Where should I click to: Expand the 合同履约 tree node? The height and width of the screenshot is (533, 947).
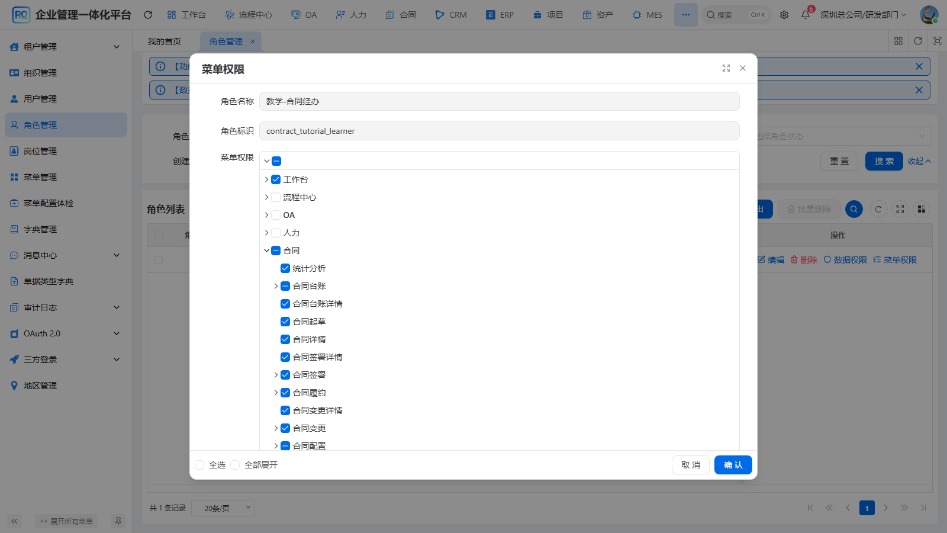[x=276, y=393]
